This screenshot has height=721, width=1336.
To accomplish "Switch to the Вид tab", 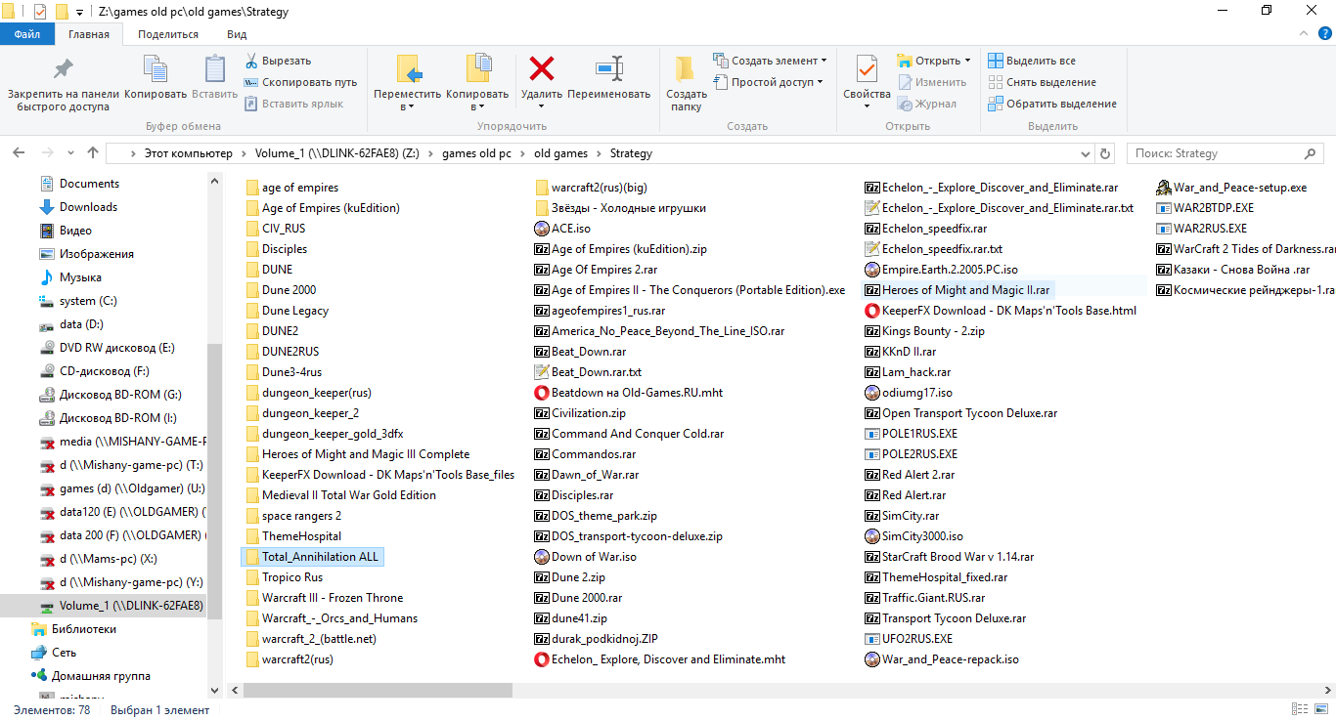I will click(x=237, y=34).
